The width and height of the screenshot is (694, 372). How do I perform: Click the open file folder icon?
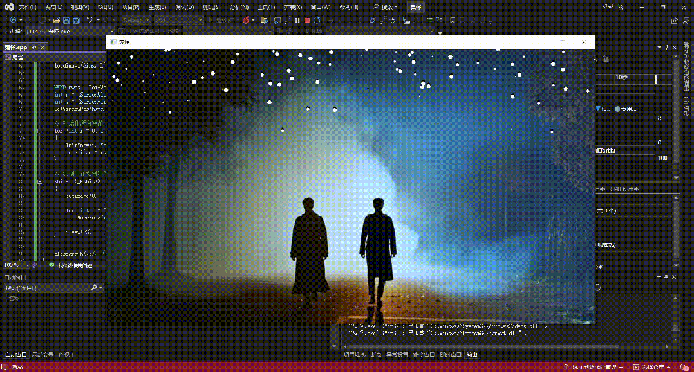(x=56, y=20)
